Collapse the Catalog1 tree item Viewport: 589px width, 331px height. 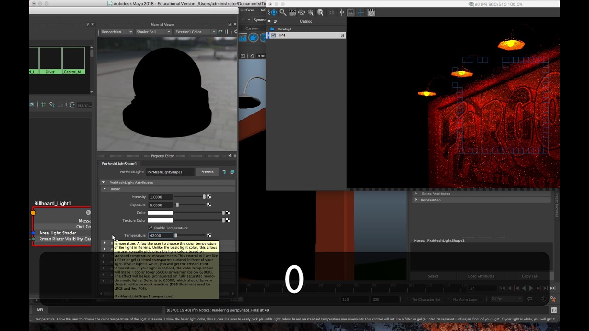point(267,29)
